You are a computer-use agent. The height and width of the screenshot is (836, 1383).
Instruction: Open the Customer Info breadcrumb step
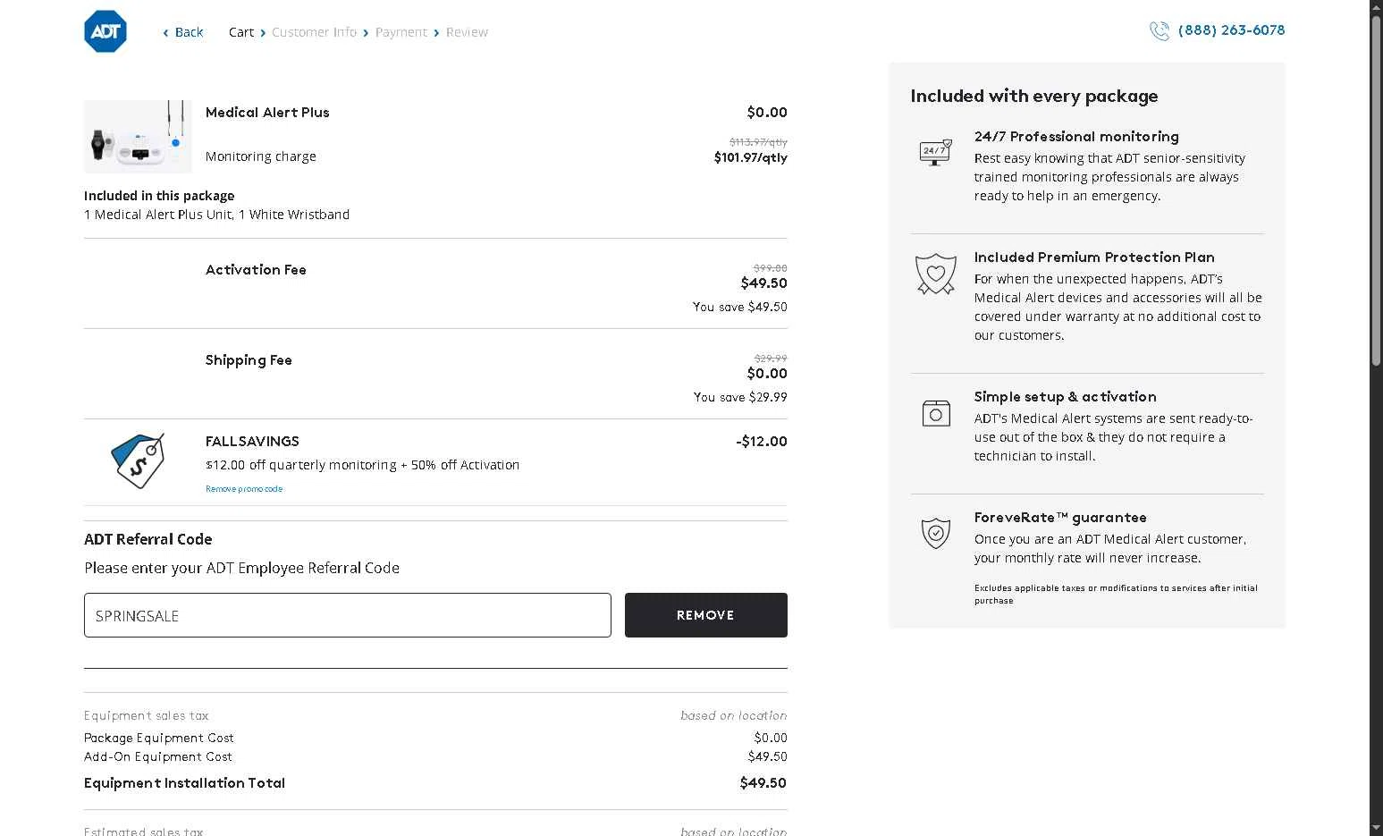click(x=314, y=32)
